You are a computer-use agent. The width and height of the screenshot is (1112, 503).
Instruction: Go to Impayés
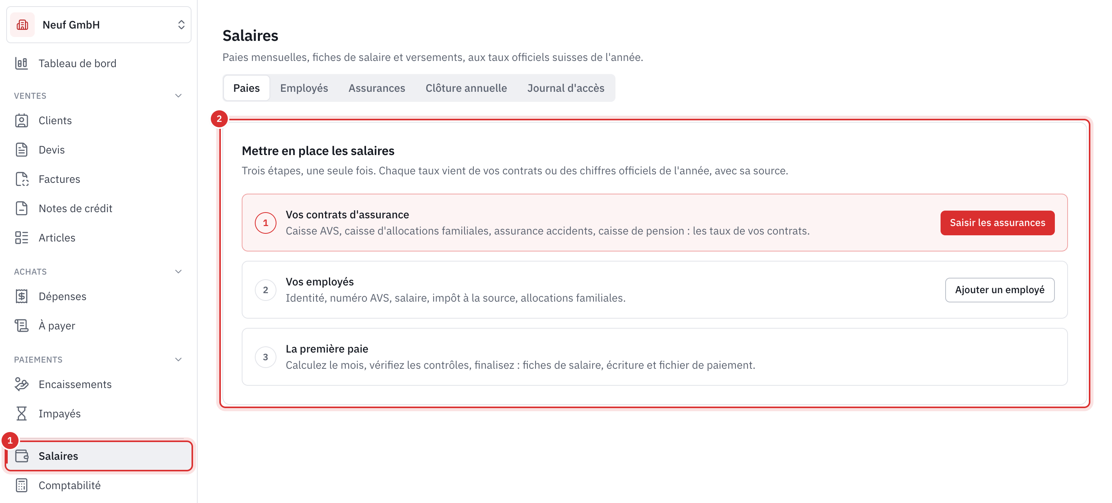pos(98,414)
